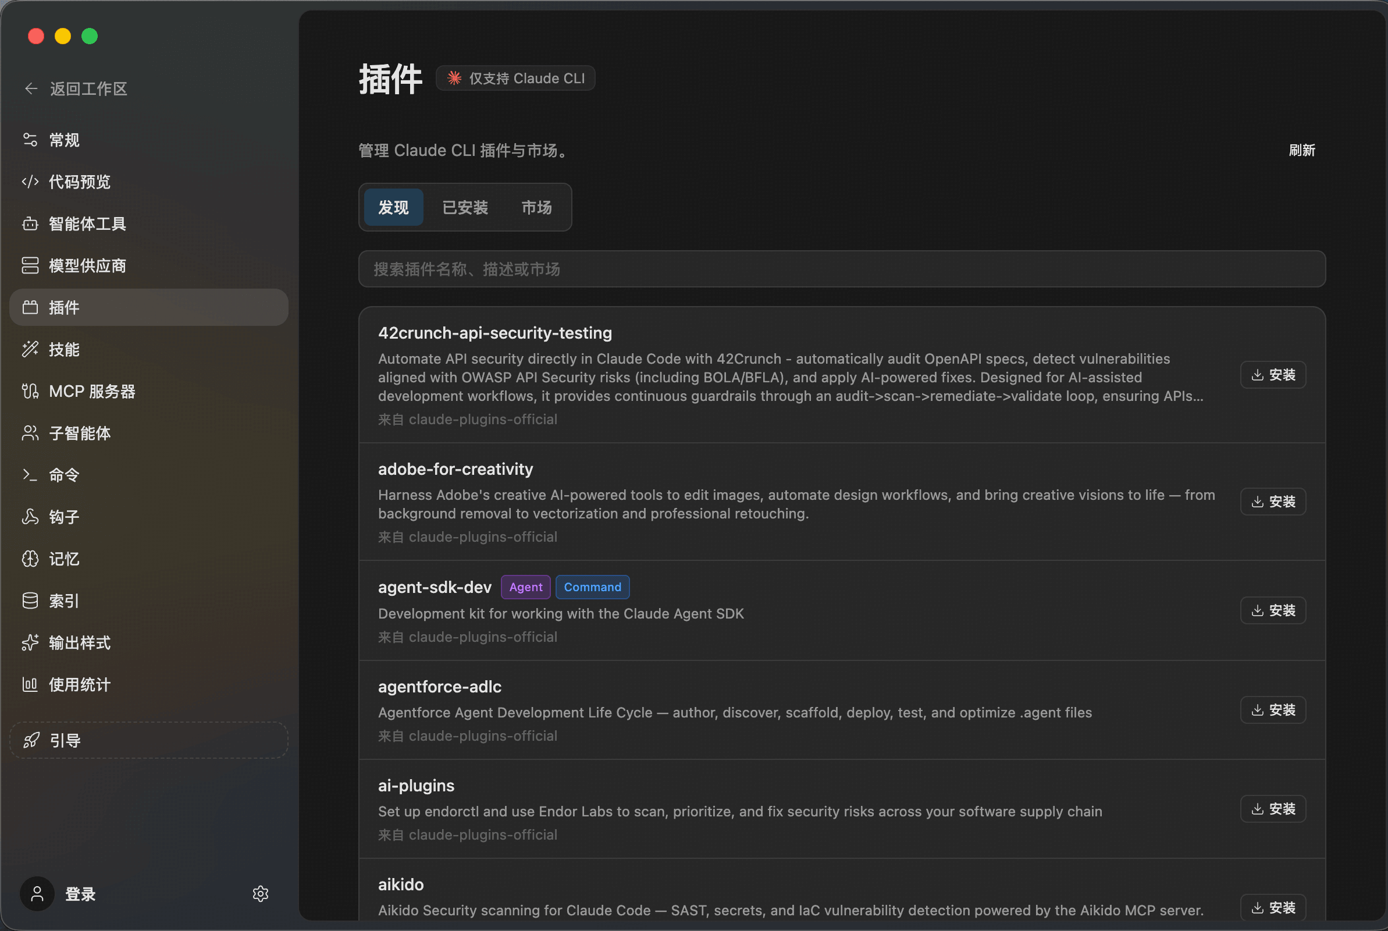
Task: Click the 命令 terminal prompt icon
Action: [30, 475]
